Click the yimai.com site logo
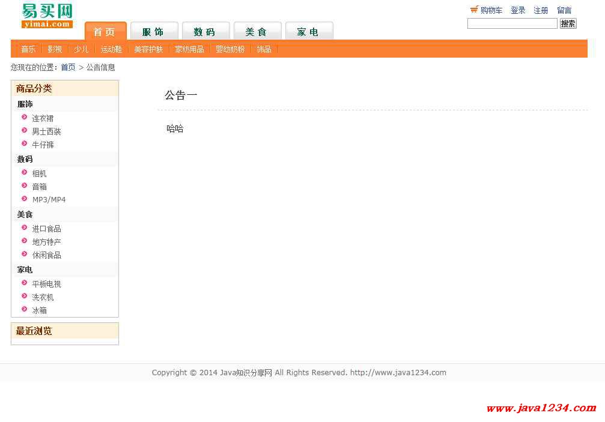 coord(47,16)
